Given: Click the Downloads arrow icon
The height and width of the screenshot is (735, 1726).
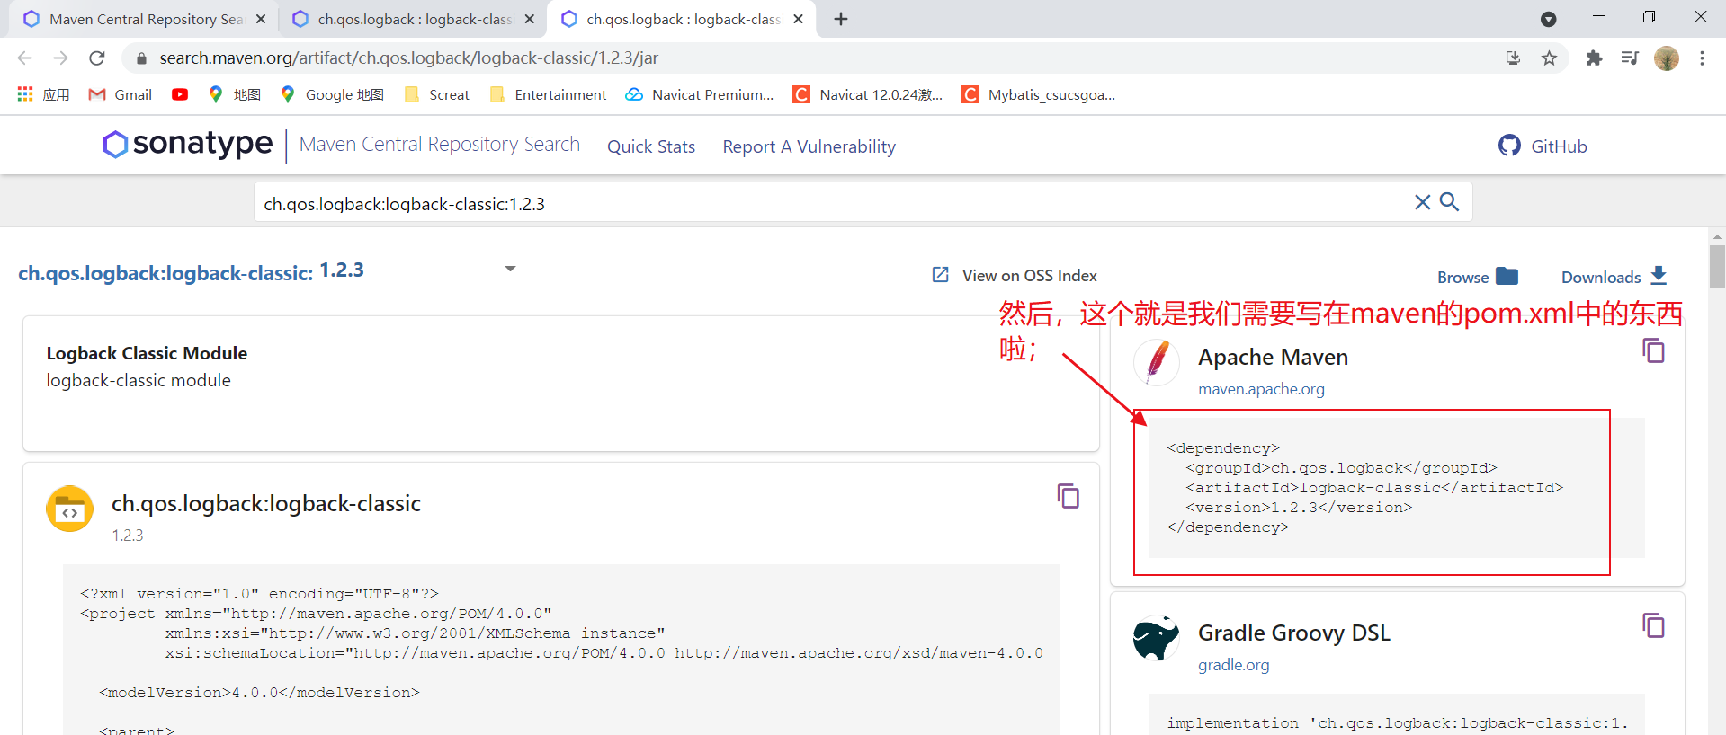Looking at the screenshot, I should pyautogui.click(x=1659, y=276).
